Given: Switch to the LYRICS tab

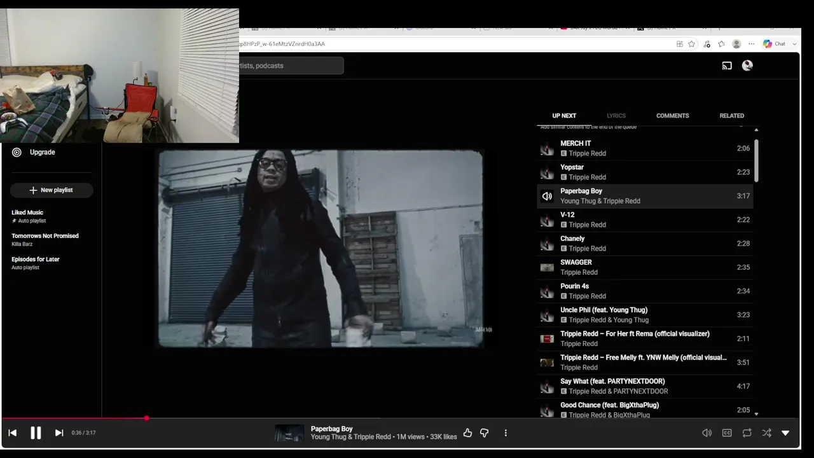Looking at the screenshot, I should point(616,116).
